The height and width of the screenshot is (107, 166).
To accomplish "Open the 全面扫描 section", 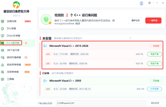I will click(x=12, y=21).
